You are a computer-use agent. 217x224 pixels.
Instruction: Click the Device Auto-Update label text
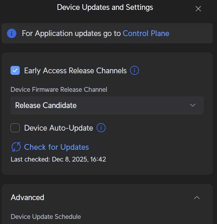point(59,128)
